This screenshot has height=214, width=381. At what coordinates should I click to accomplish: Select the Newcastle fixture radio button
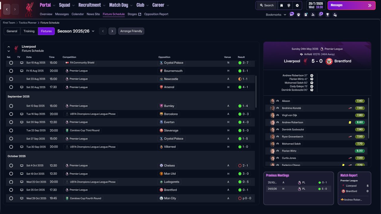point(11,79)
